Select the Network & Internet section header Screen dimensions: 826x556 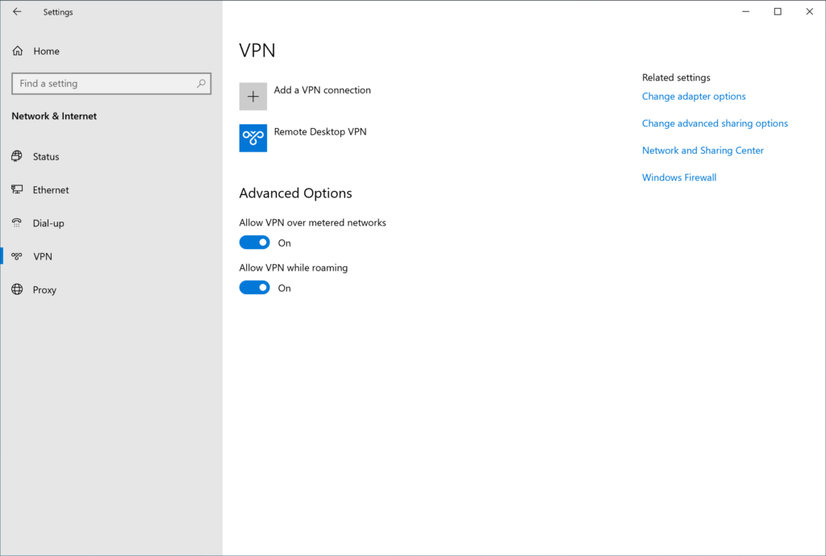(53, 115)
